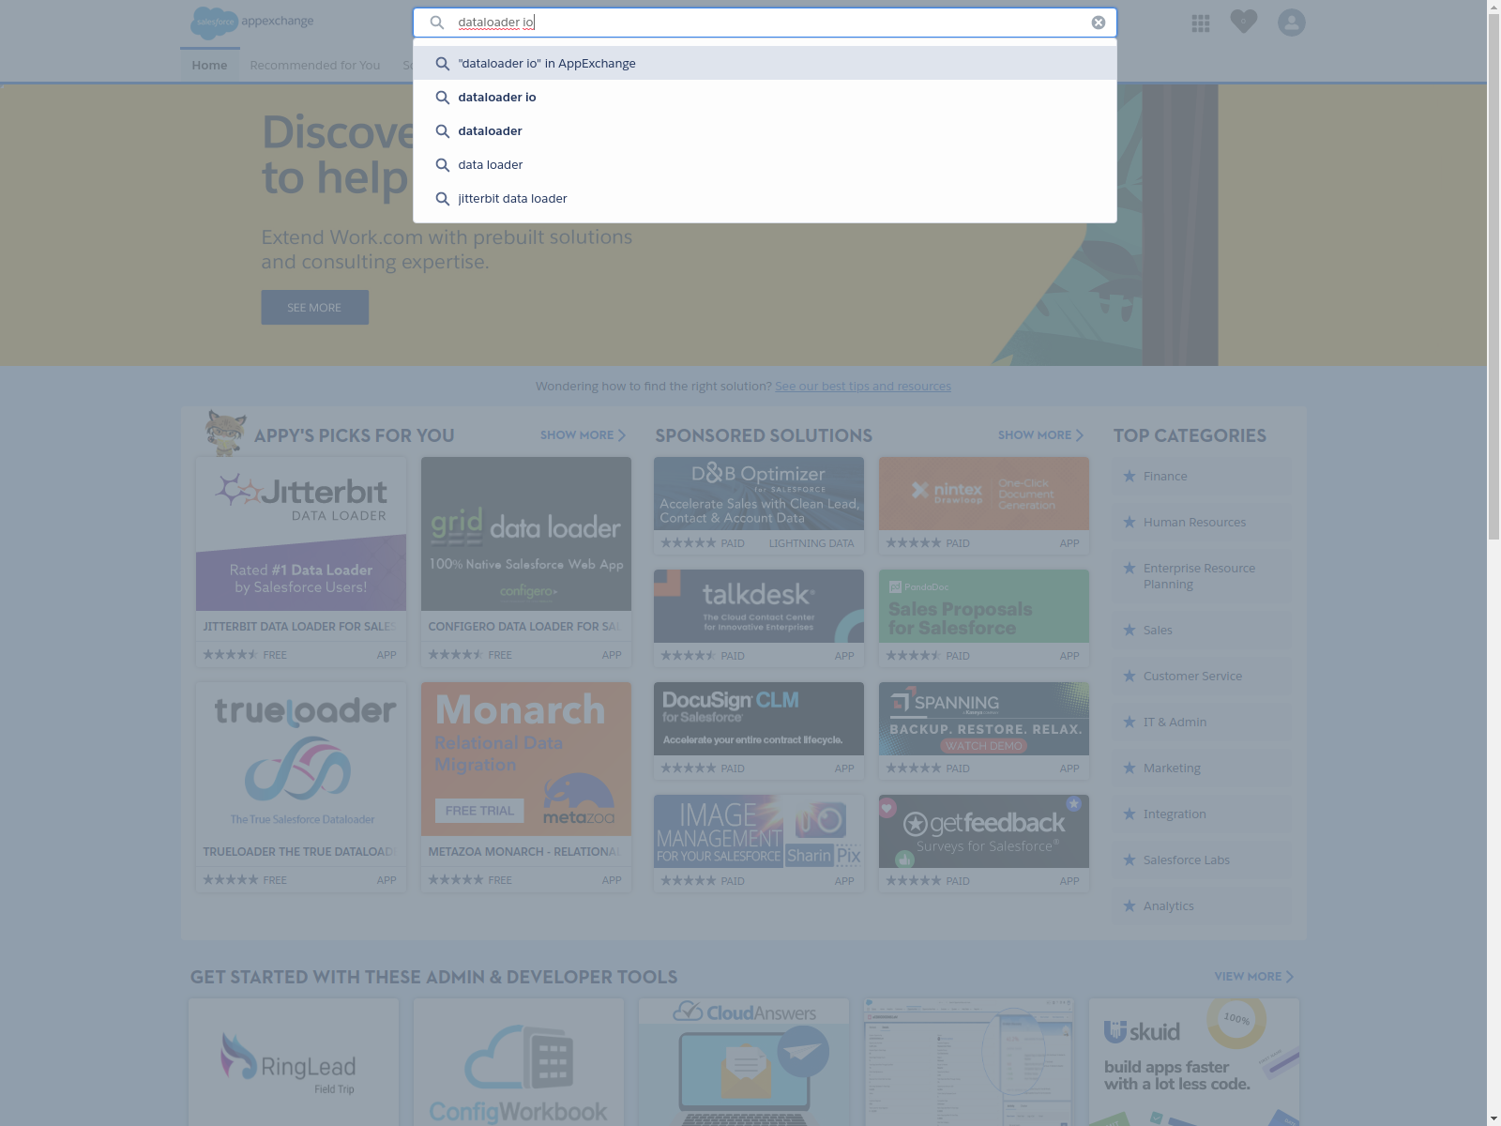Image resolution: width=1501 pixels, height=1126 pixels.
Task: Open the IT & Admin category
Action: coord(1202,723)
